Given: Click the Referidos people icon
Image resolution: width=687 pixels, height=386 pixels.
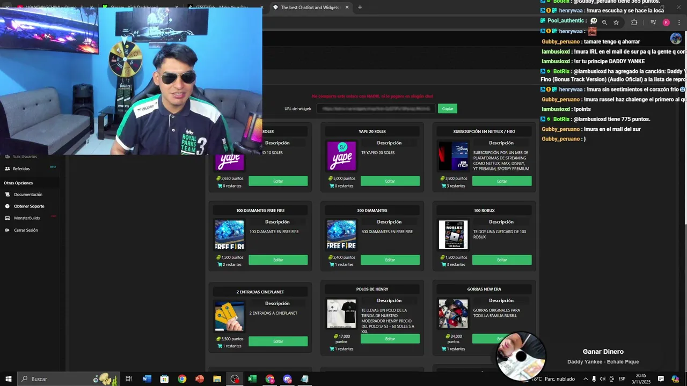Looking at the screenshot, I should click(x=8, y=168).
